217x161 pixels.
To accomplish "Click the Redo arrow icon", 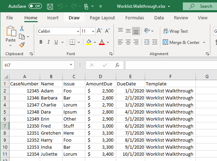I will pos(74,6).
